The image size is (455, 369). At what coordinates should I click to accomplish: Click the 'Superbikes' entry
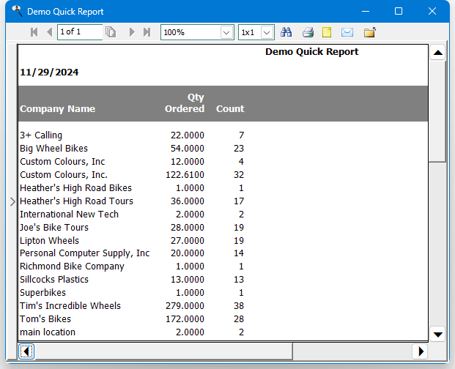click(42, 293)
